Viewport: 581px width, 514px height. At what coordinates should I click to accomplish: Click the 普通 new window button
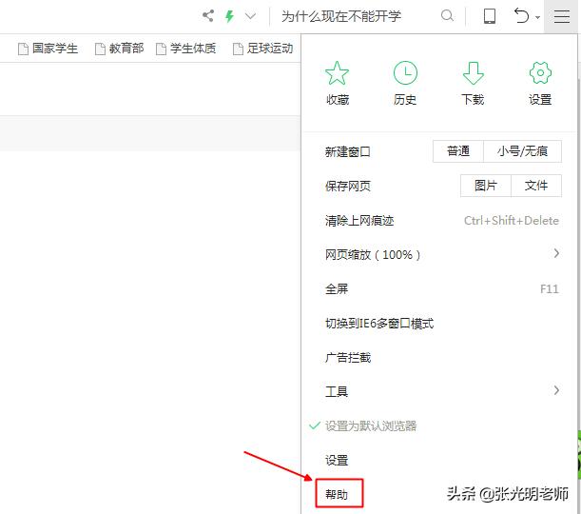coord(458,151)
